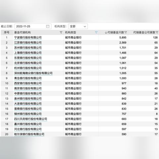Open 上海银行股份有限公司 link
Image resolution: width=159 pixels, height=159 pixels.
click(28, 53)
